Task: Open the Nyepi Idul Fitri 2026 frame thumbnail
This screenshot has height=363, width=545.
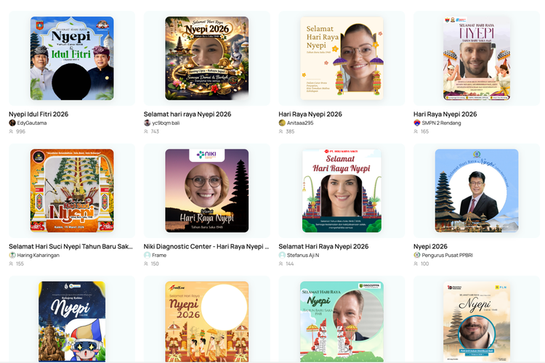Action: [x=72, y=58]
